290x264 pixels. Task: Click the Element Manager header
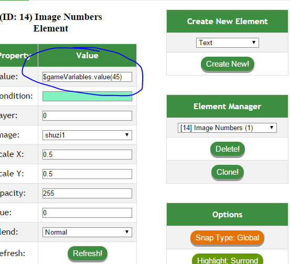227,107
